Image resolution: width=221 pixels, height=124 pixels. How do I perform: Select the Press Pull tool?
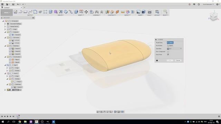point(76,12)
